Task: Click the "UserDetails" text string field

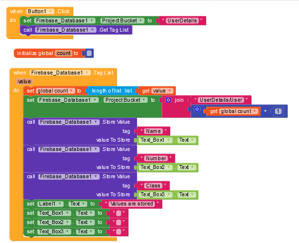Action: (x=182, y=20)
